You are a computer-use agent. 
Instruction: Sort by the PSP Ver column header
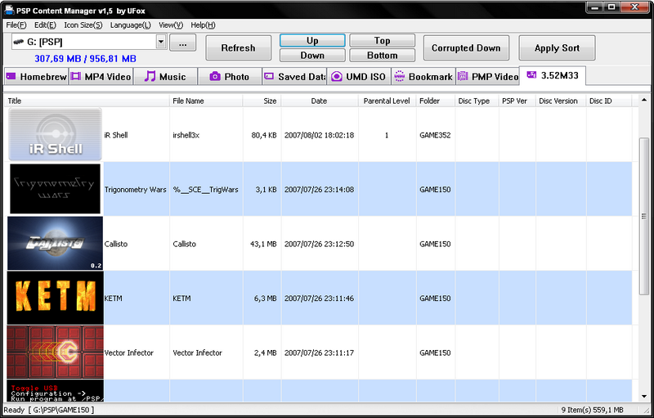(x=517, y=101)
